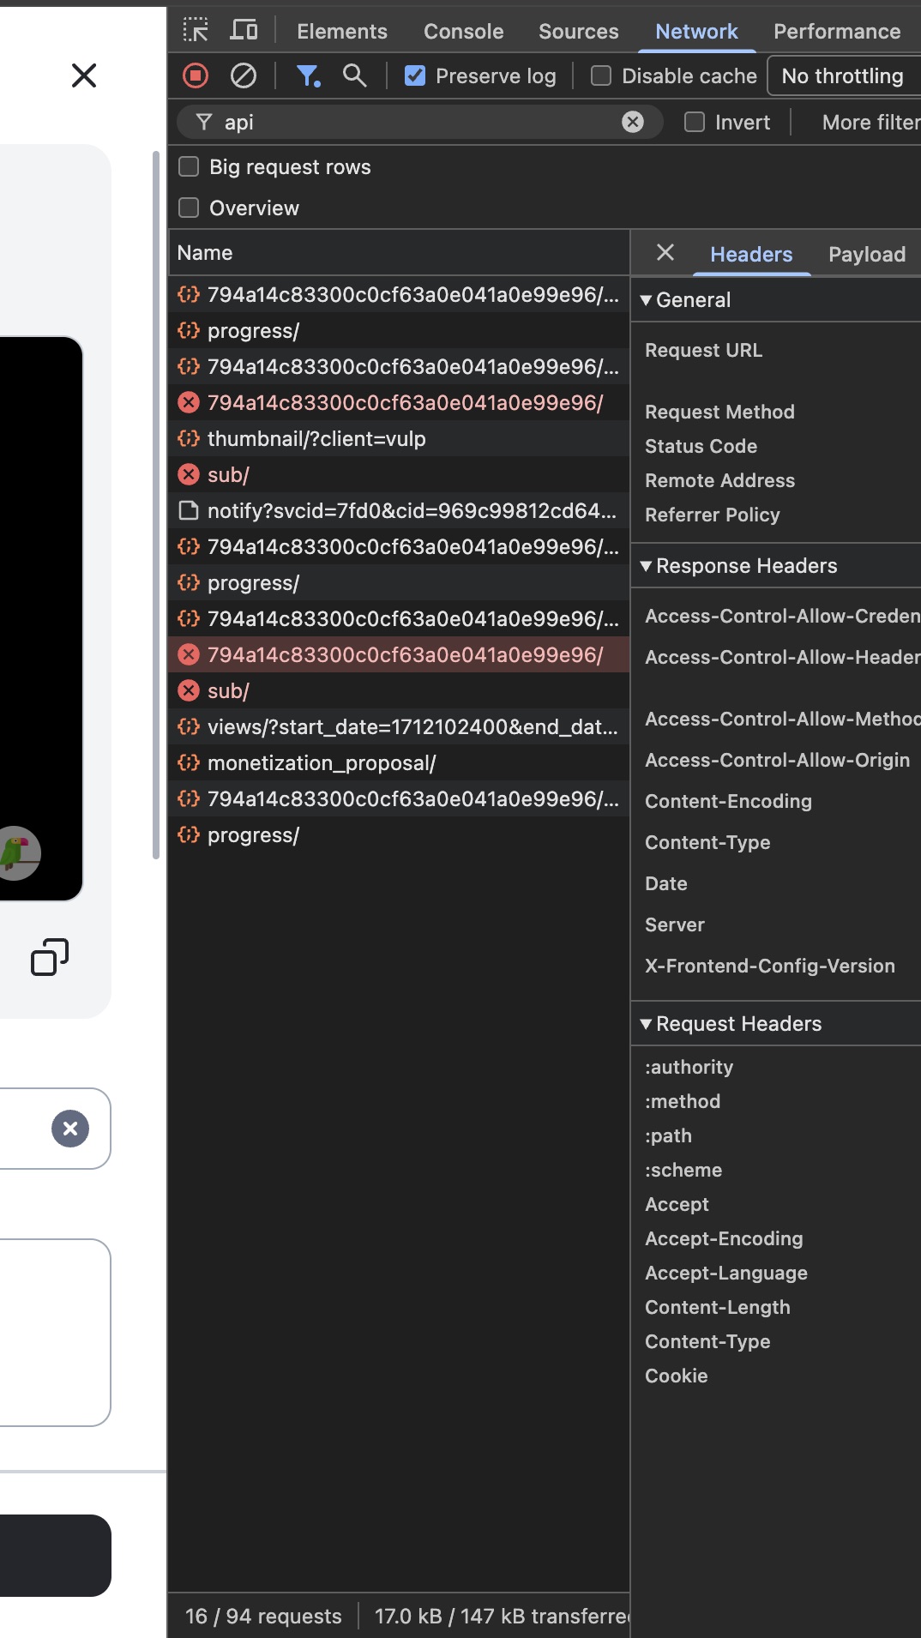Uncheck the Preserve log checkbox
This screenshot has height=1638, width=921.
tap(415, 76)
